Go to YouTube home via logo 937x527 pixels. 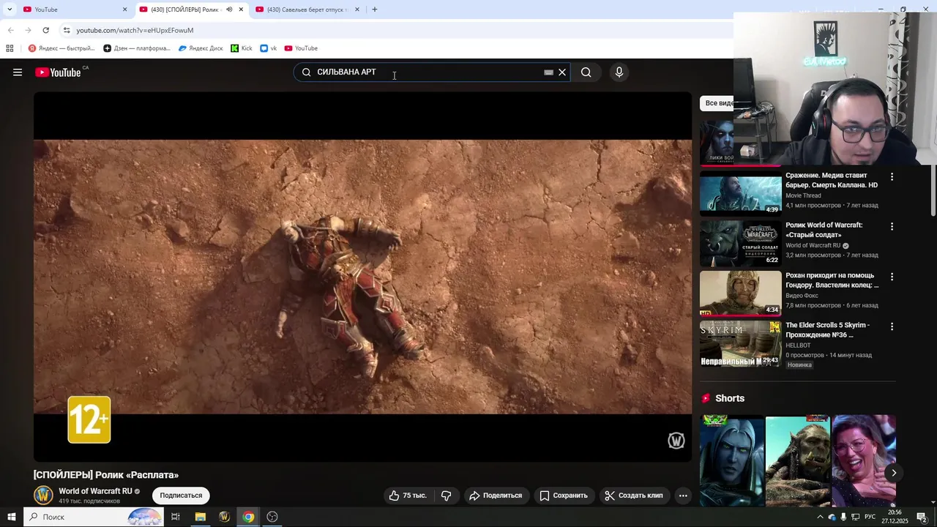58,72
